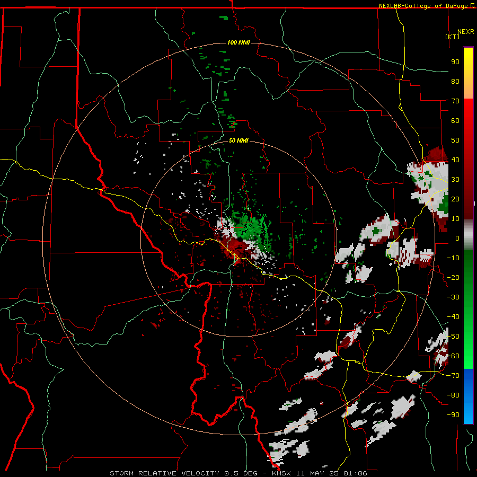Click the 30 value on the velocity scale
Screen dimensions: 477x477
point(455,180)
